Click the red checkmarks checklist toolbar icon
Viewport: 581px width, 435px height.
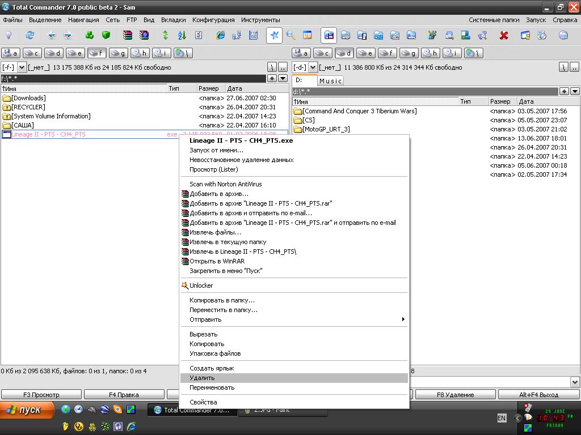[x=199, y=36]
